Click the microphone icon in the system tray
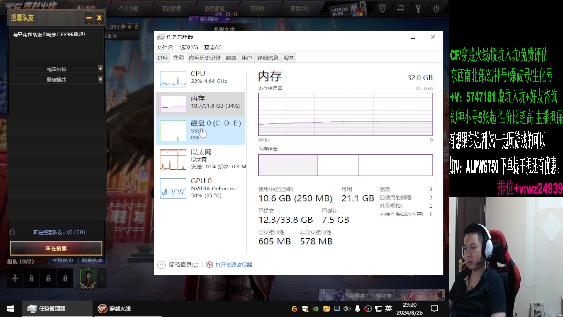Viewport: 563px width, 317px height. tap(357, 309)
